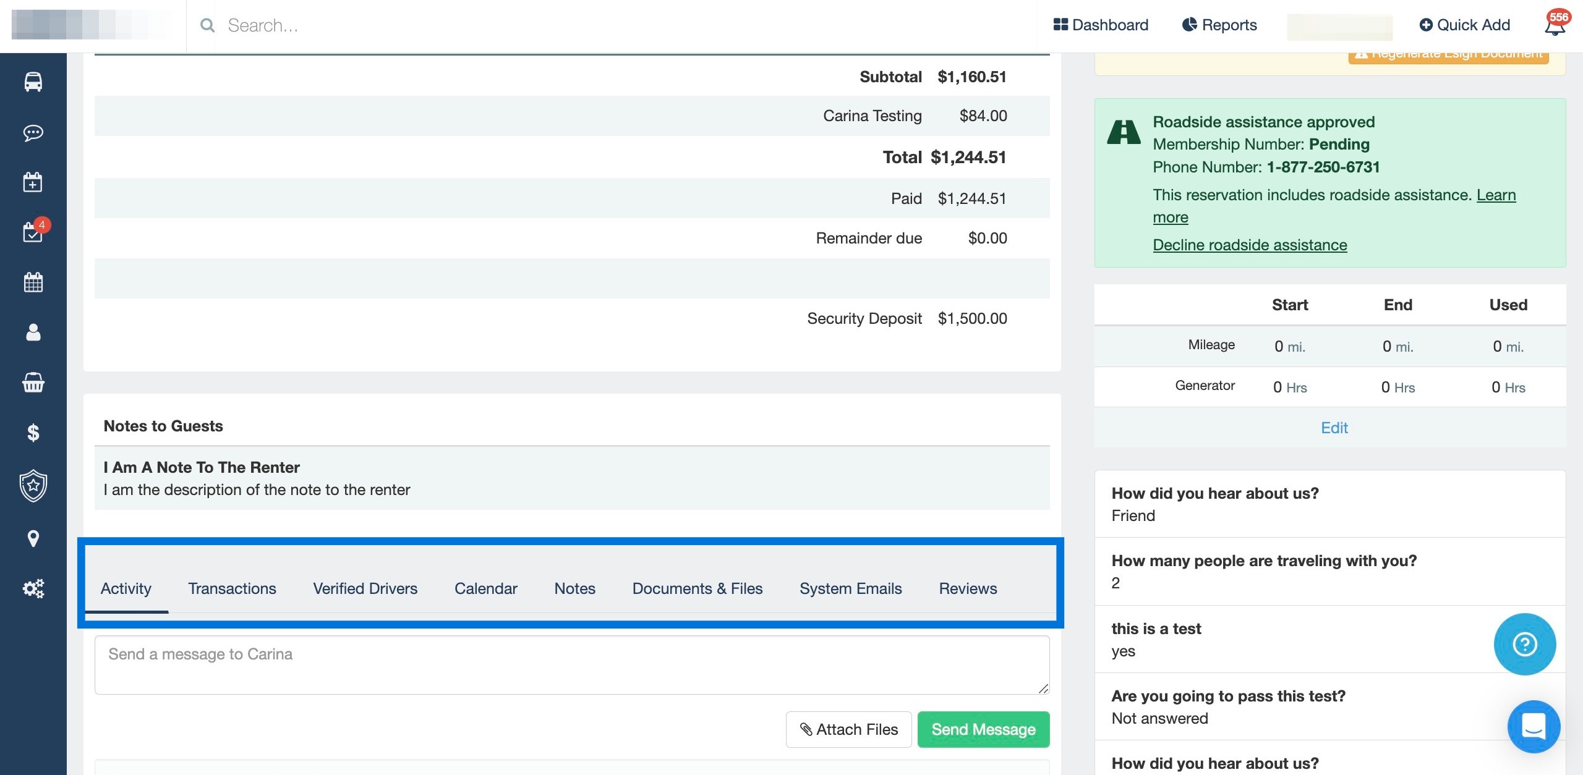Click the notifications bell showing 556
The width and height of the screenshot is (1583, 775).
[x=1555, y=26]
